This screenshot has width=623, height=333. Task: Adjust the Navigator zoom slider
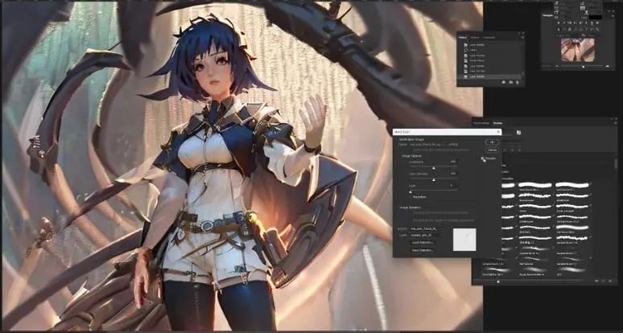point(583,67)
